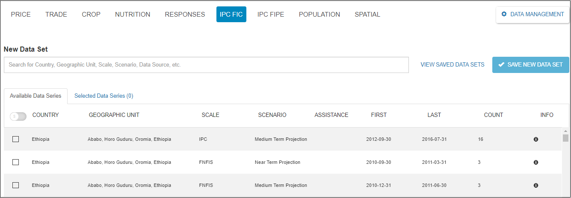Show Selected Data Series (0) tab

tap(104, 96)
